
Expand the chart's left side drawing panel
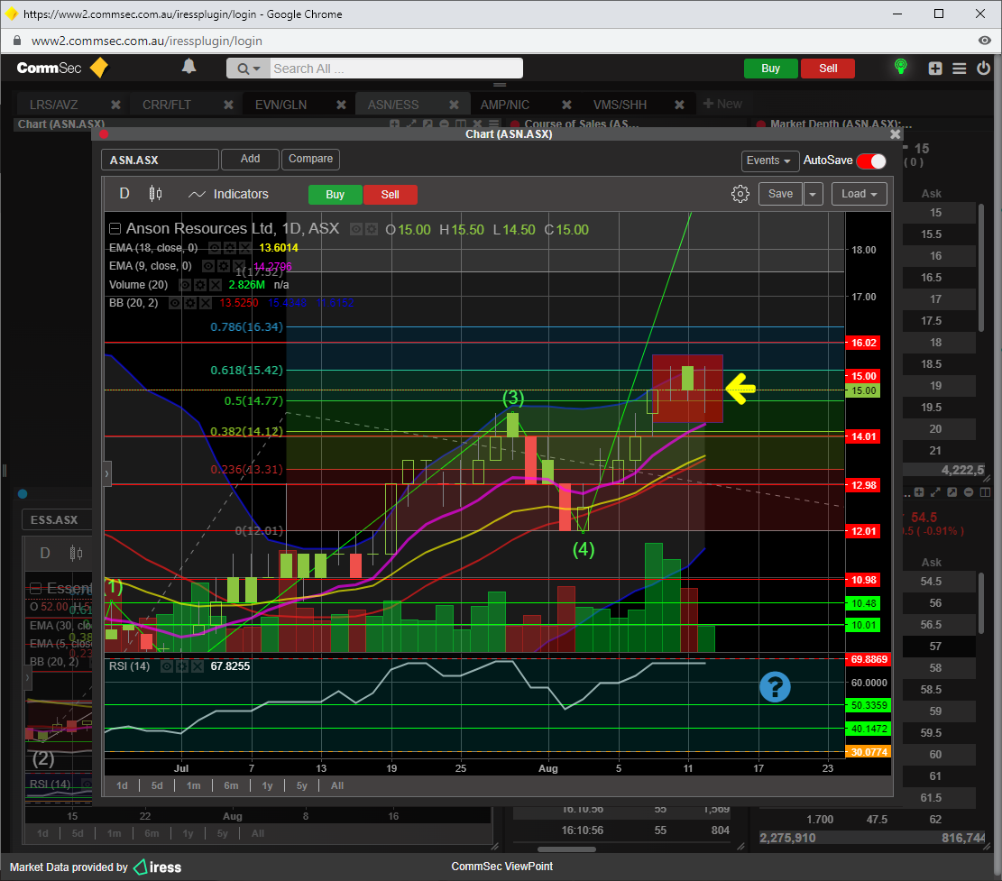coord(106,473)
